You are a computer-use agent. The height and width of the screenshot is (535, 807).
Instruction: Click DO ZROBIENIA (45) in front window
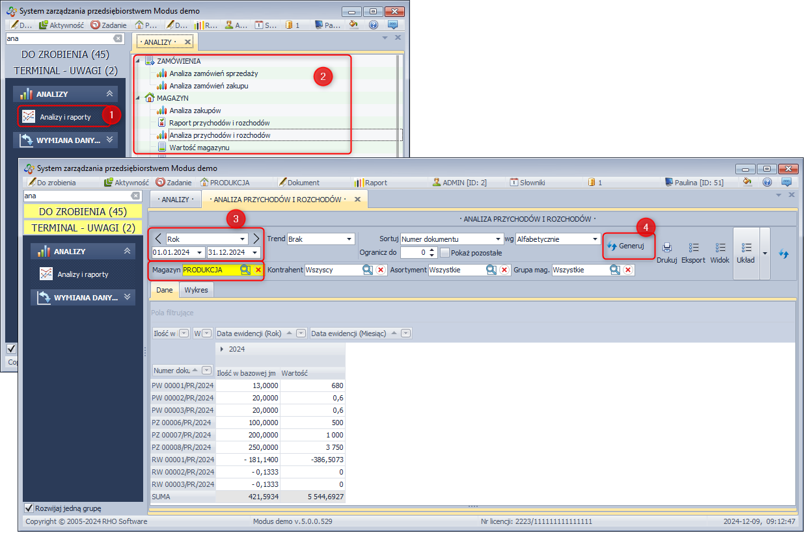click(x=83, y=212)
